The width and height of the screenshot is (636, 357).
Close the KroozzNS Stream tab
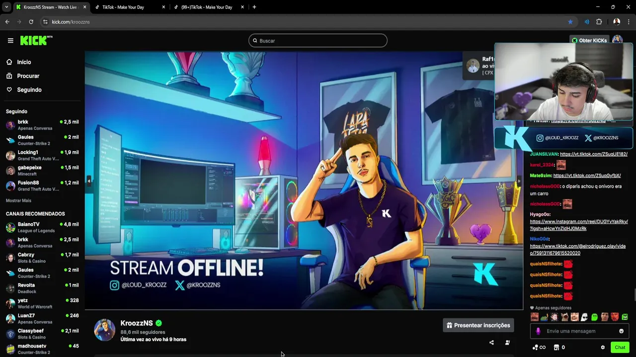(x=84, y=7)
